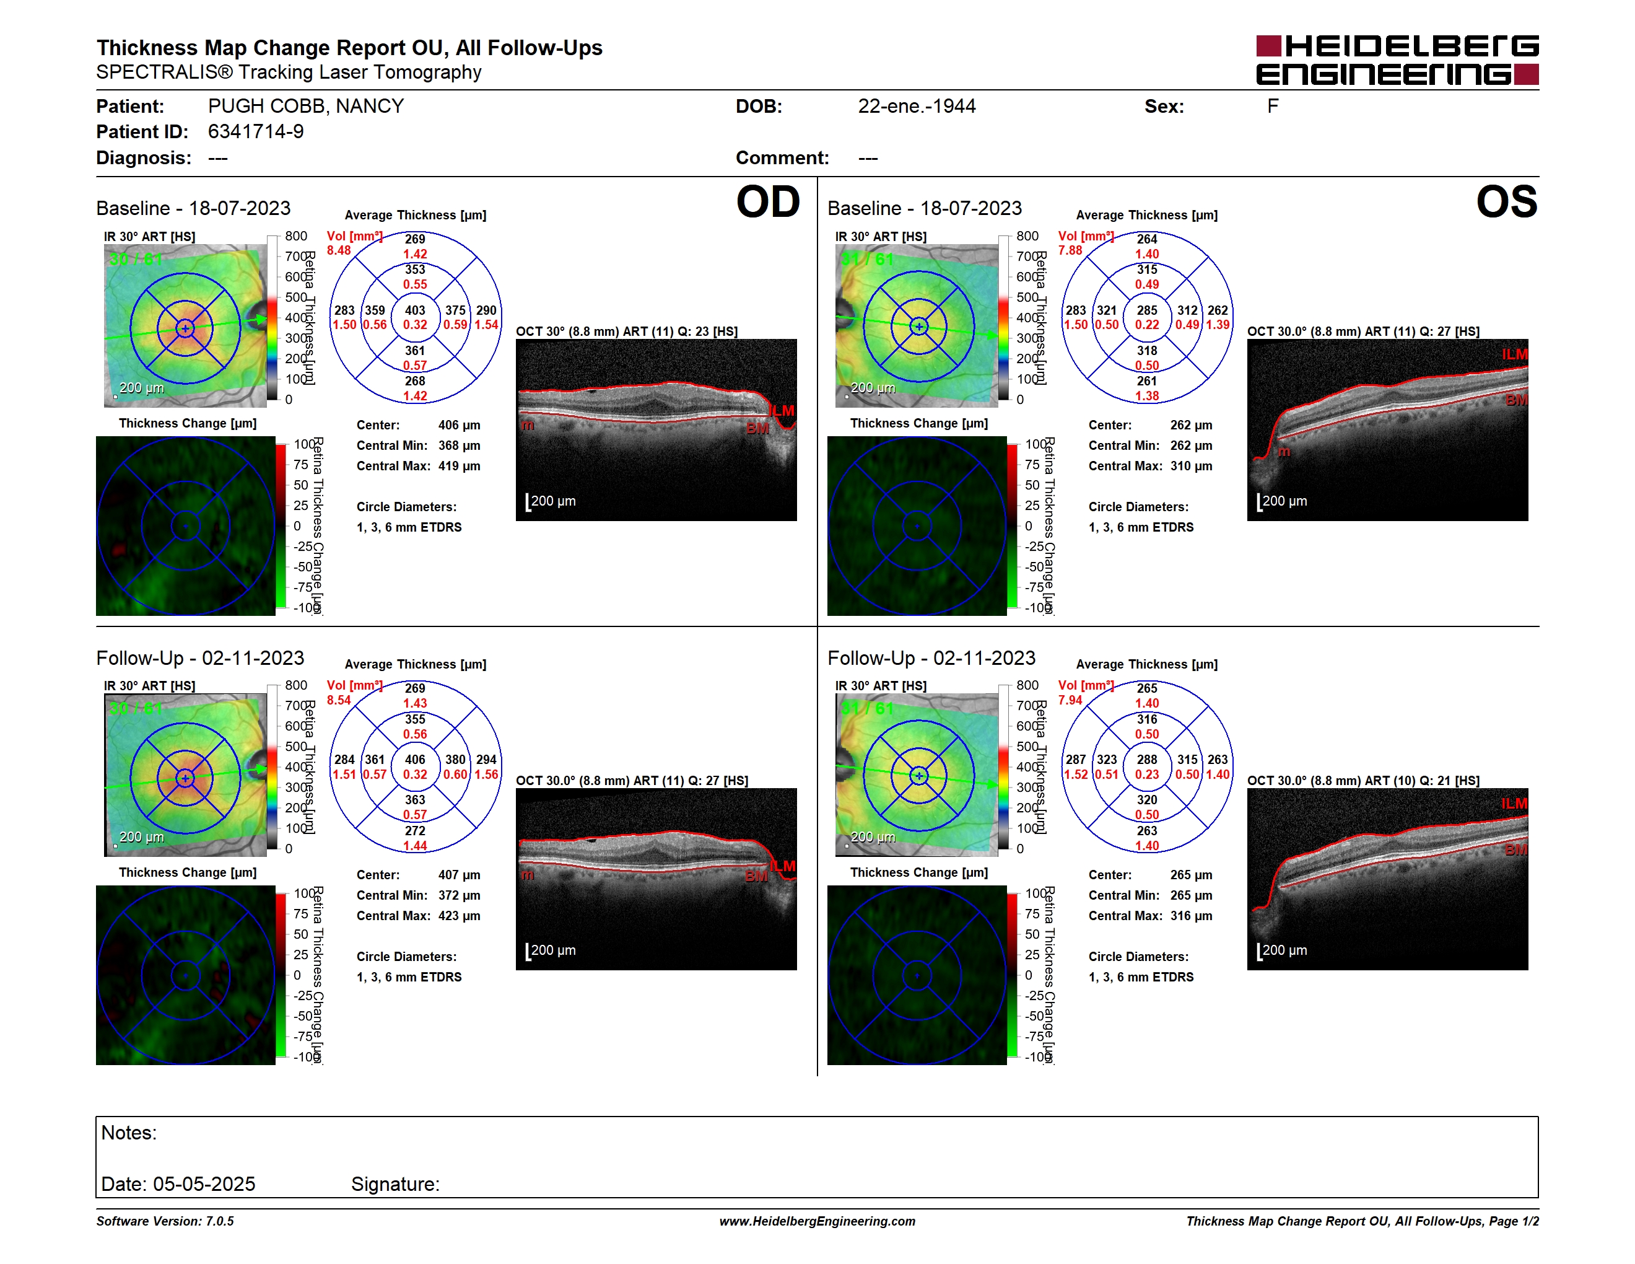Click the 'Signature:' field
This screenshot has height=1264, width=1635.
[395, 1184]
